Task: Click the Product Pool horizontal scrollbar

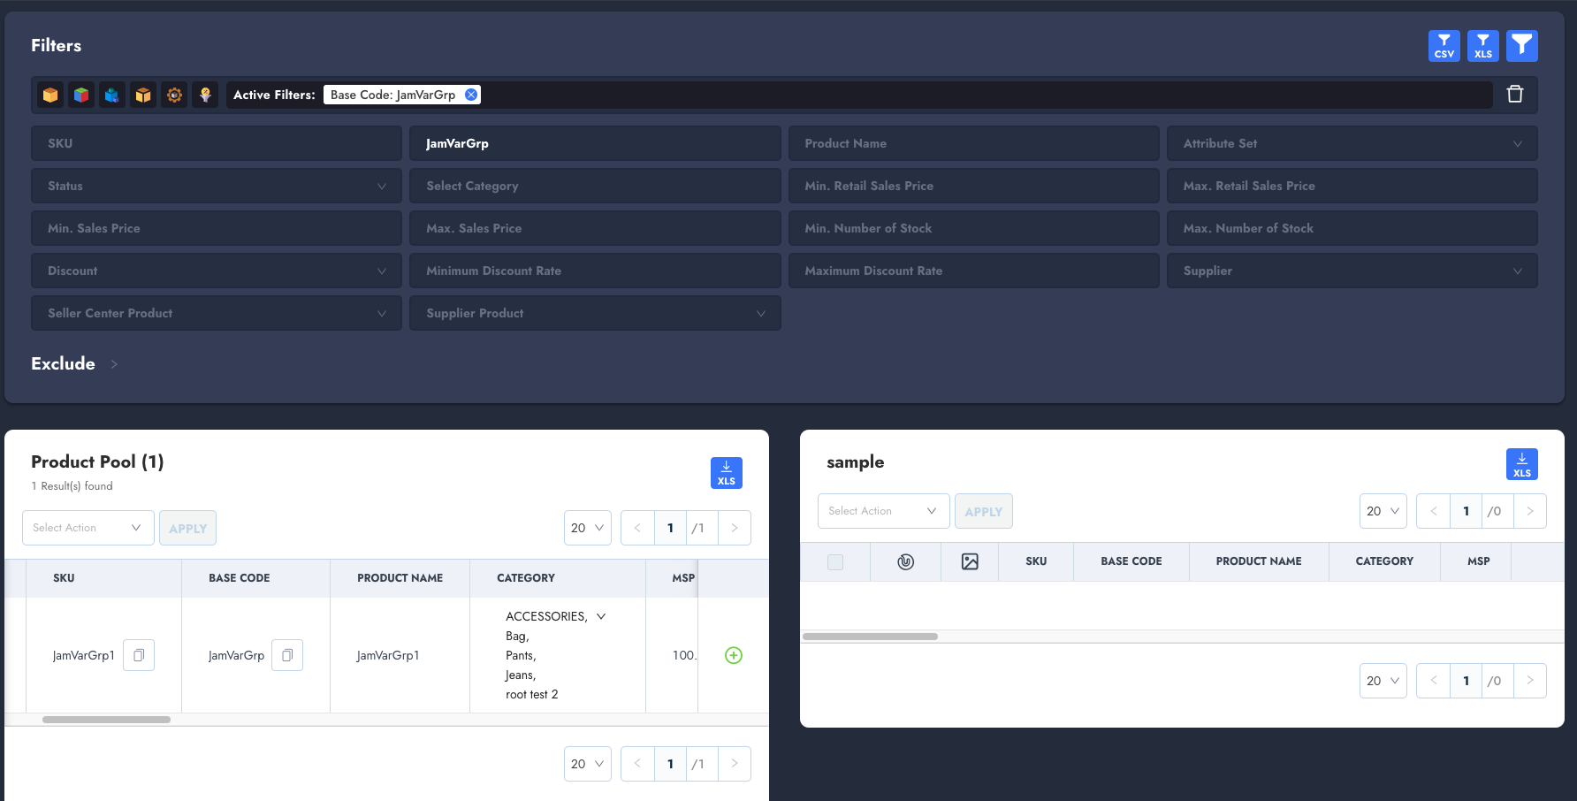Action: tap(106, 720)
